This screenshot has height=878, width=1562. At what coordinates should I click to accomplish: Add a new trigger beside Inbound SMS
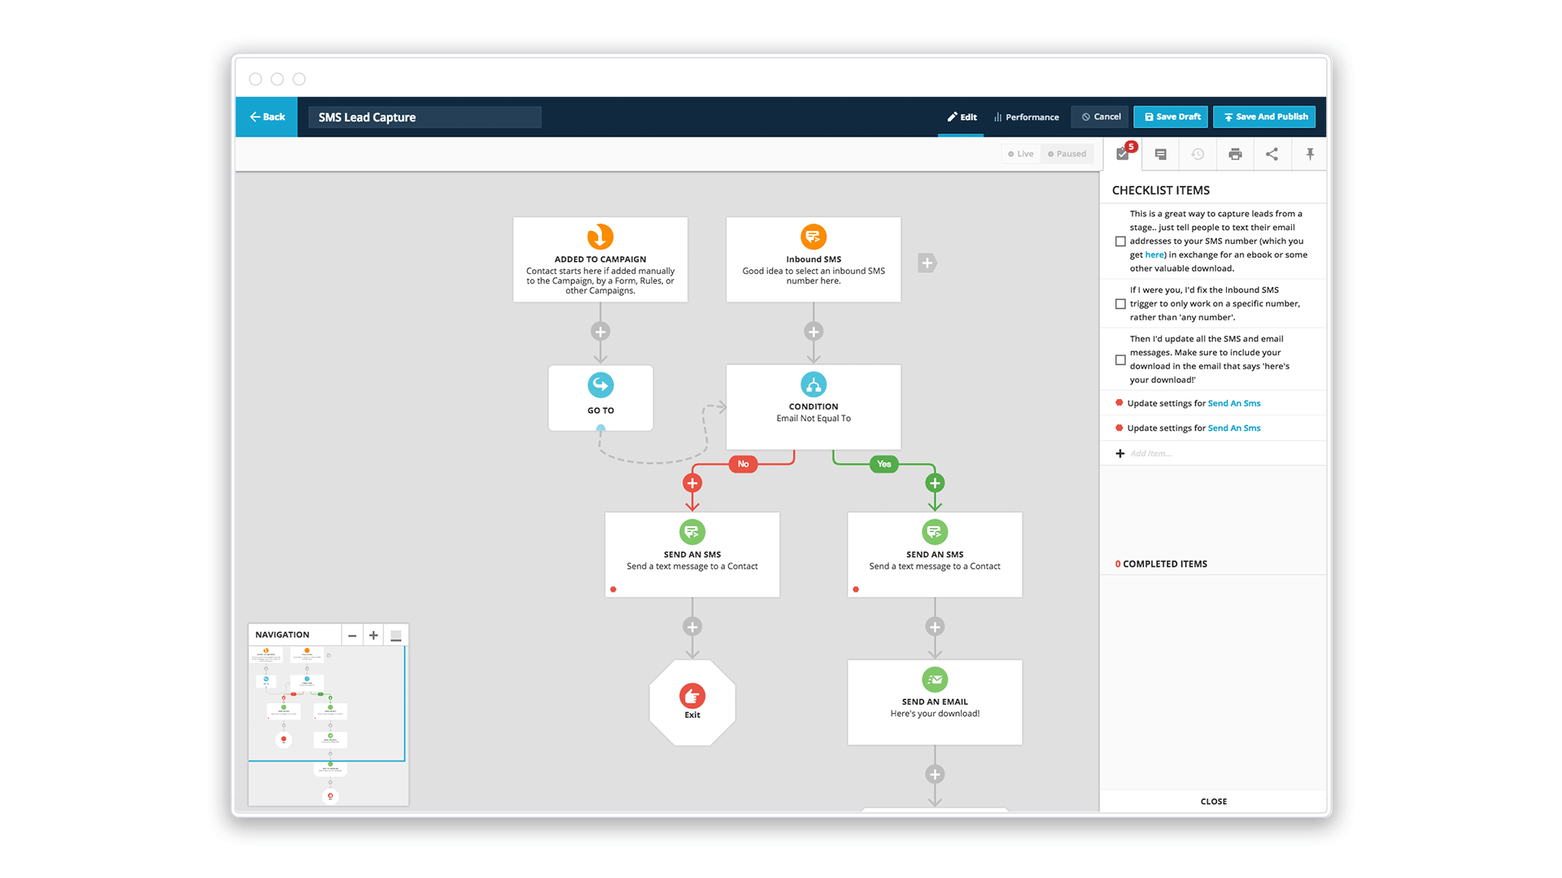[927, 263]
